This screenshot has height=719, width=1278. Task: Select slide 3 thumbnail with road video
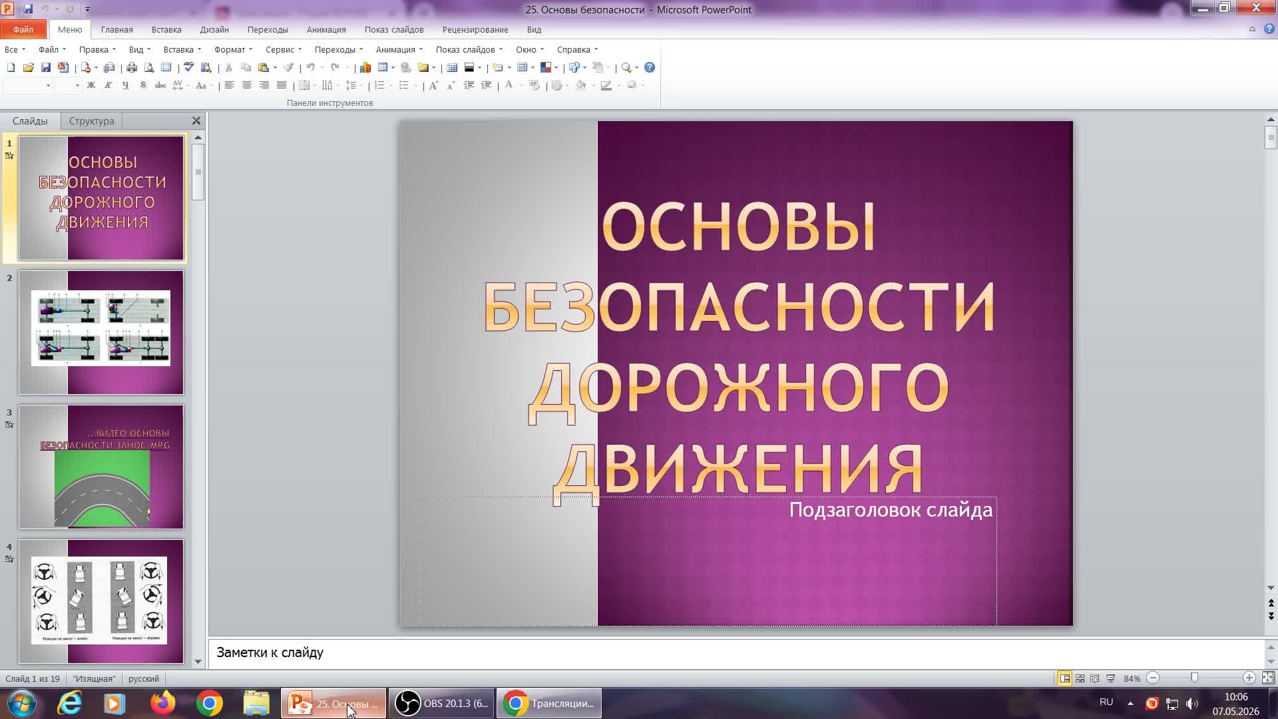(101, 467)
